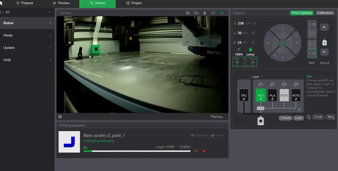
Task: Unload filament with Unload button
Action: tap(286, 118)
